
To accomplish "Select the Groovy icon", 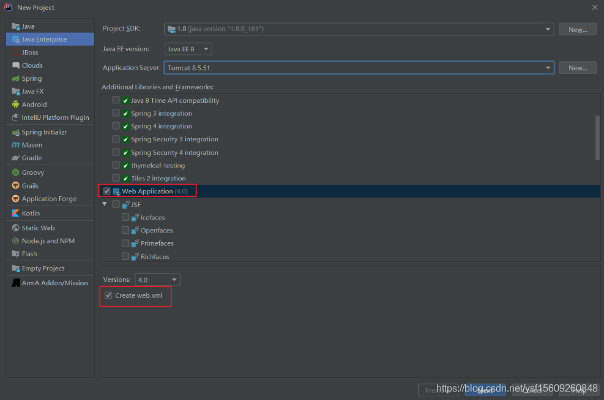I will (16, 172).
